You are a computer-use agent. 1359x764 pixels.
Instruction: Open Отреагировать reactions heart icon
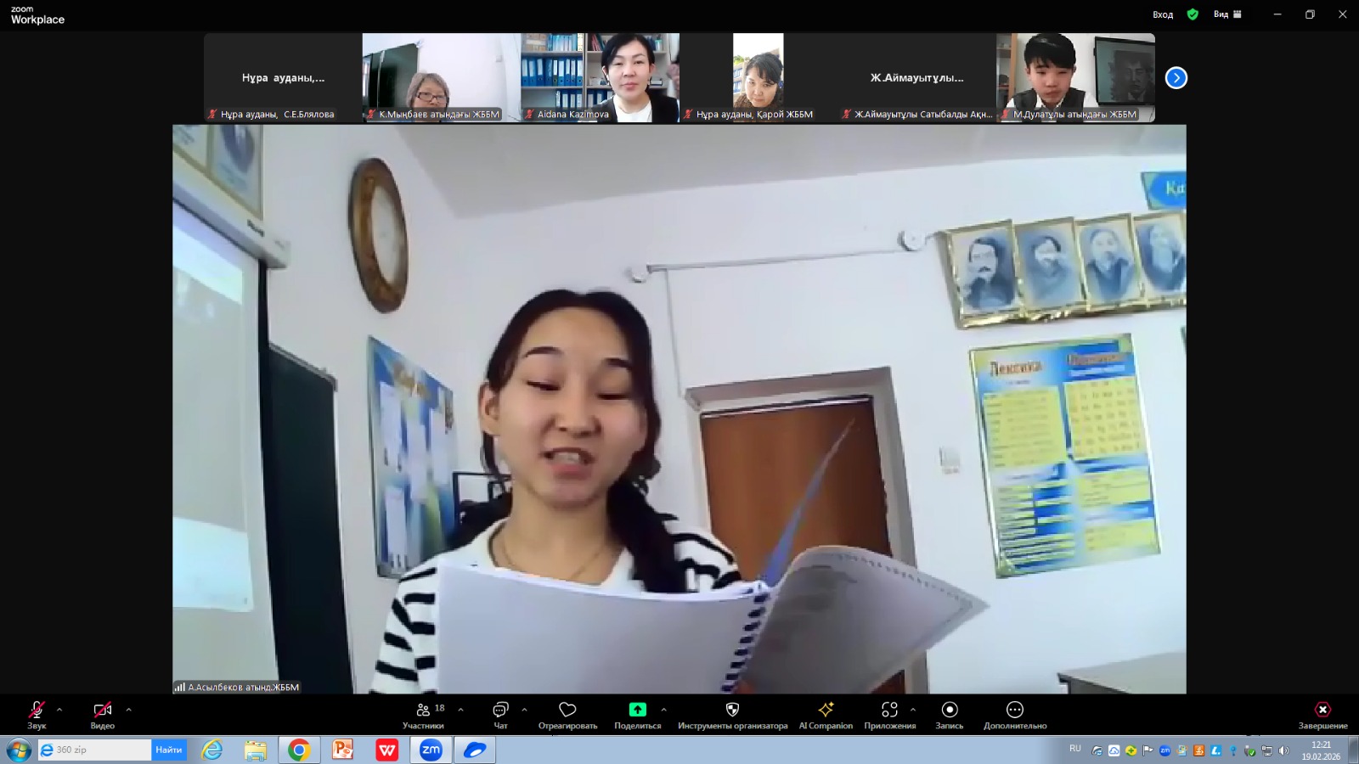pyautogui.click(x=567, y=713)
